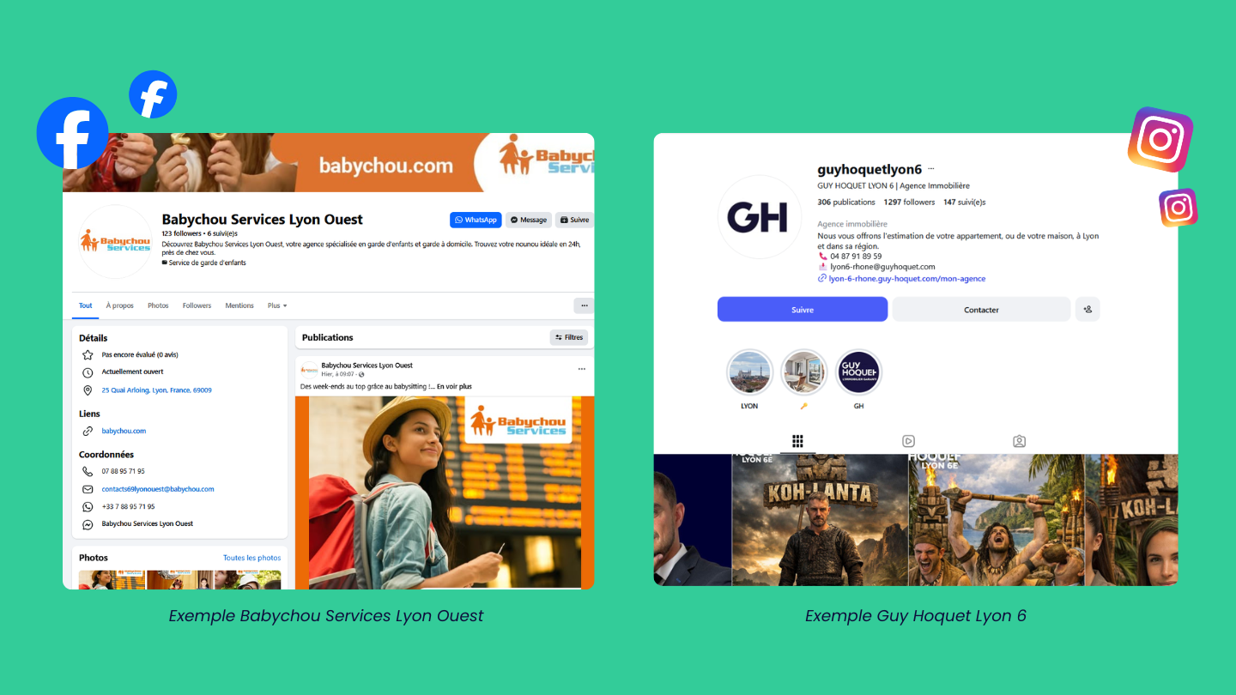Open the 25 Quai Arloing address link
Viewport: 1236px width, 695px height.
(156, 390)
